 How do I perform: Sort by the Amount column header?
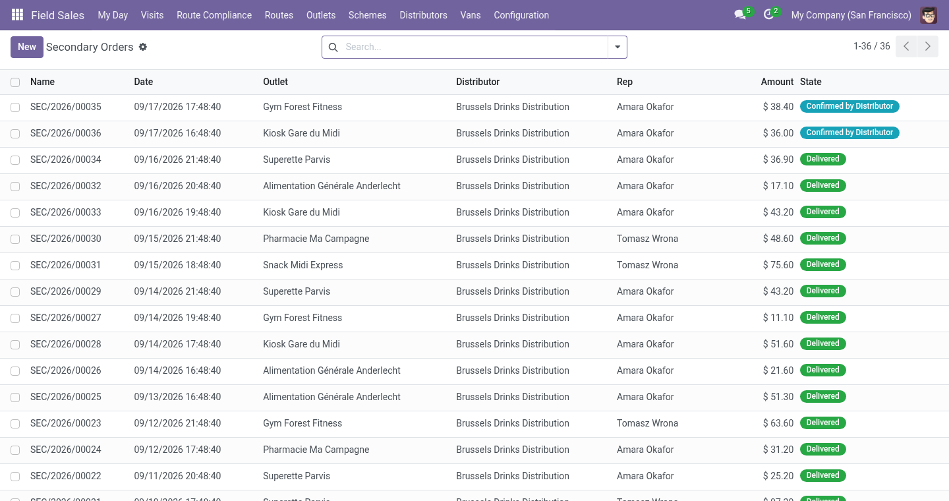point(777,82)
